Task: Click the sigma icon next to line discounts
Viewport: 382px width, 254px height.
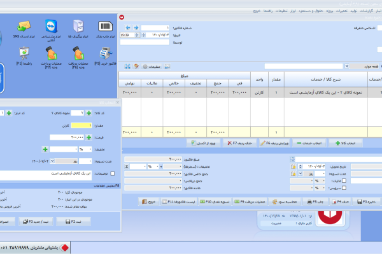Action: [127, 167]
